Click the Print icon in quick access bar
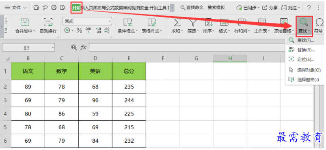The height and width of the screenshot is (150, 326). pyautogui.click(x=54, y=8)
